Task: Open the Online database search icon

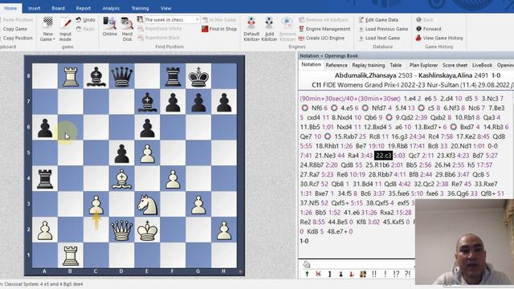Action: [109, 23]
